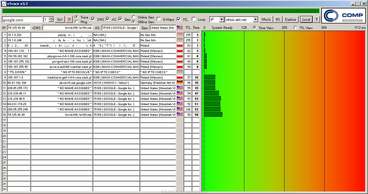
Task: Select the Online Geo option
Action: 134,17
